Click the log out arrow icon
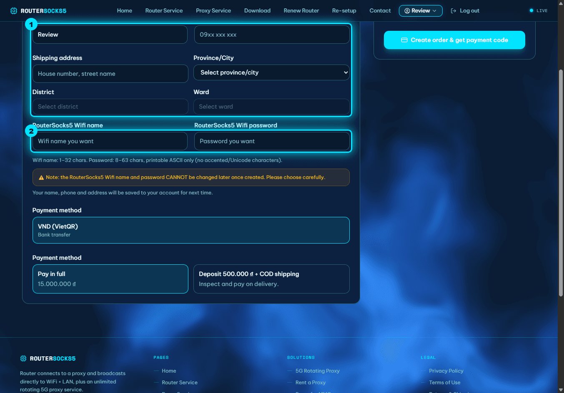Screen dimensions: 564x393 click(454, 11)
